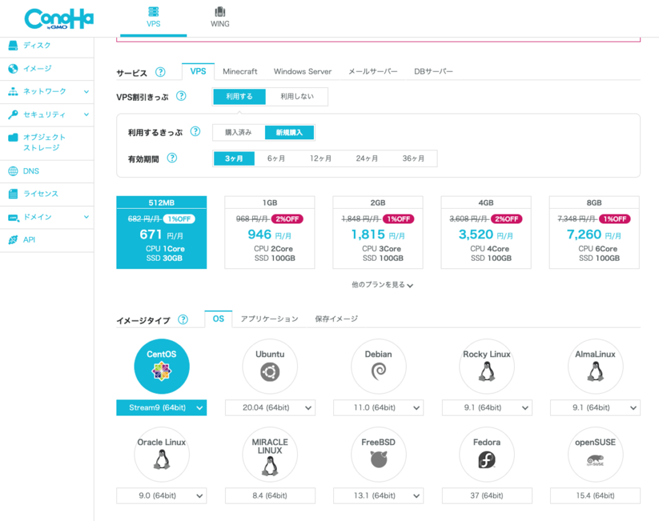The height and width of the screenshot is (521, 659).
Task: Select the 12ヶ月 validity period
Action: (x=321, y=159)
